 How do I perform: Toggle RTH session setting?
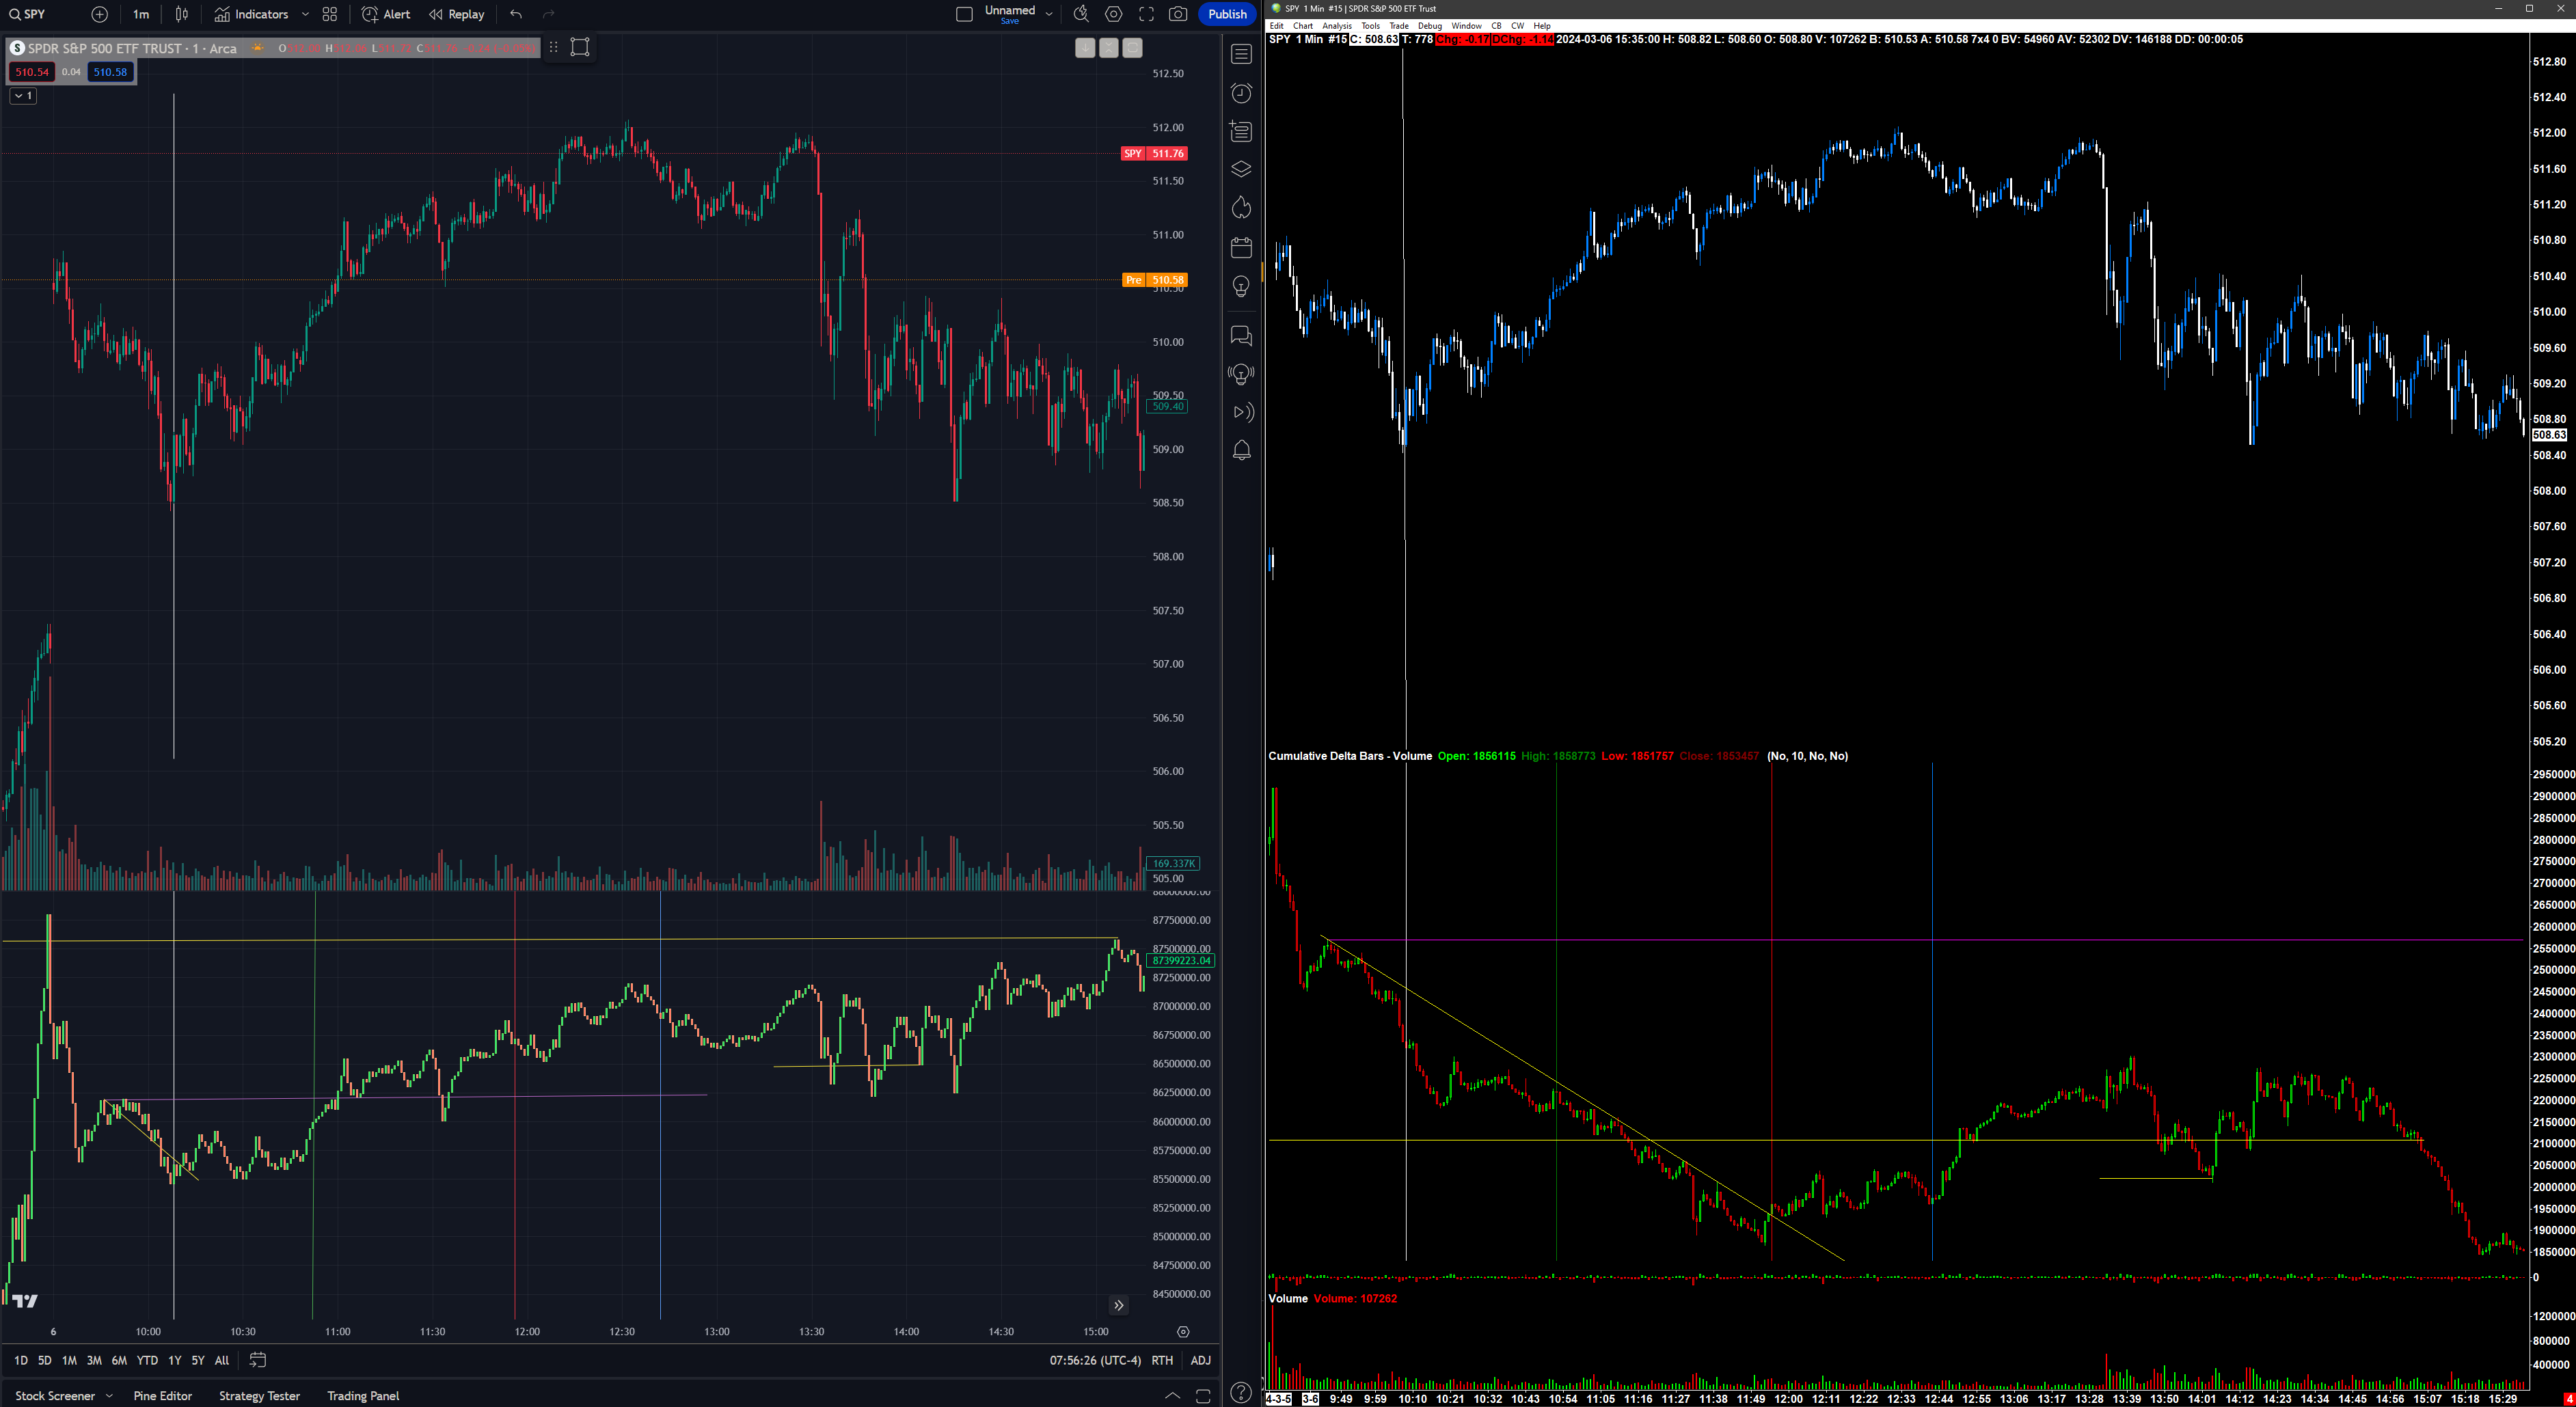coord(1161,1360)
